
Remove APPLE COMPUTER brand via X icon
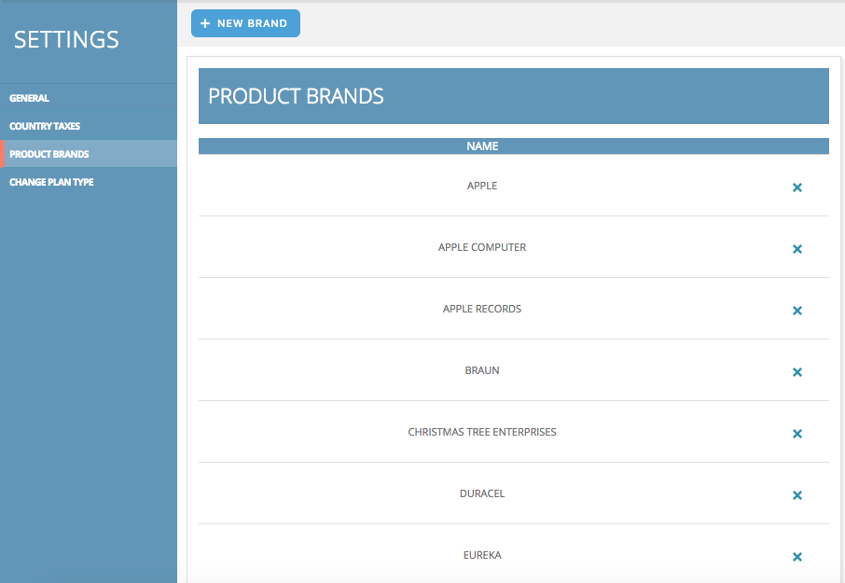pyautogui.click(x=797, y=249)
